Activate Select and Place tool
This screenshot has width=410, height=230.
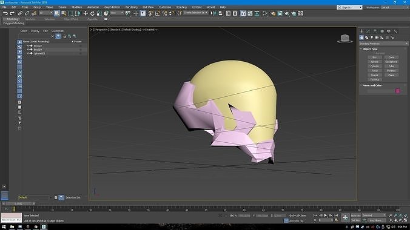coord(106,13)
